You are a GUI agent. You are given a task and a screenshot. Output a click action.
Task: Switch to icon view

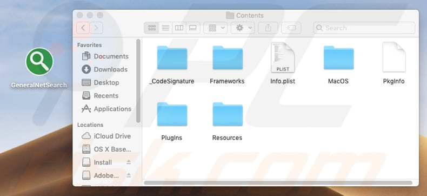(x=152, y=28)
